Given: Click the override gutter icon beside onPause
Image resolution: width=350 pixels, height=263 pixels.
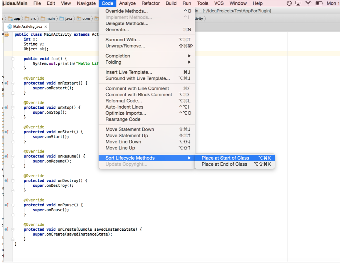Looking at the screenshot, I should point(6,205).
